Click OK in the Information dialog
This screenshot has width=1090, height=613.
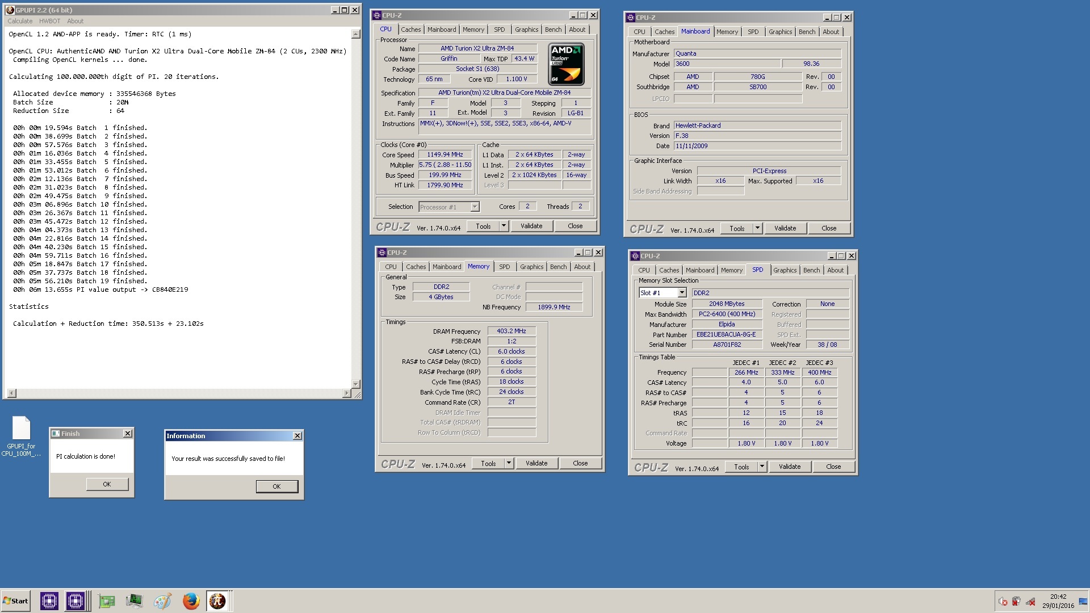coord(276,486)
